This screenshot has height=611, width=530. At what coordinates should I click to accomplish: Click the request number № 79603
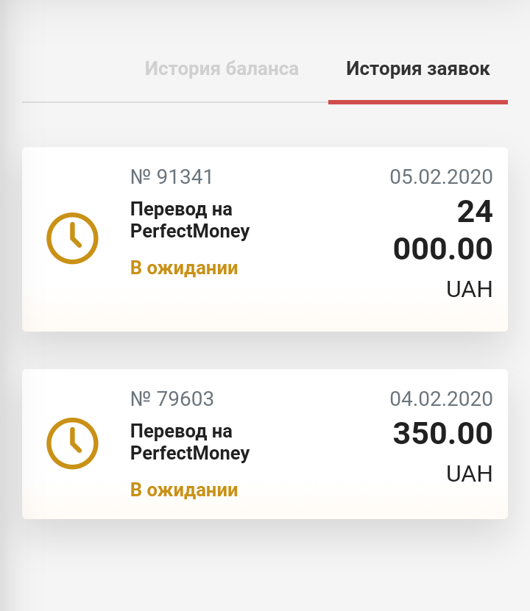[x=172, y=399]
